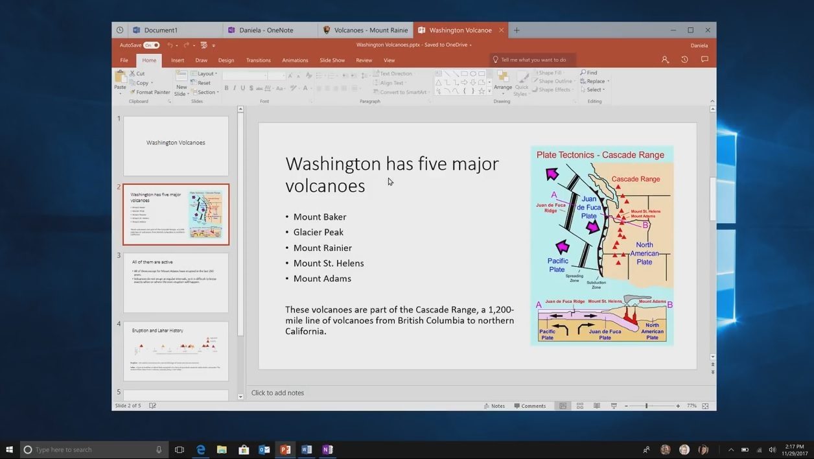Click Convert to SmartArt
The width and height of the screenshot is (814, 459).
coord(401,92)
